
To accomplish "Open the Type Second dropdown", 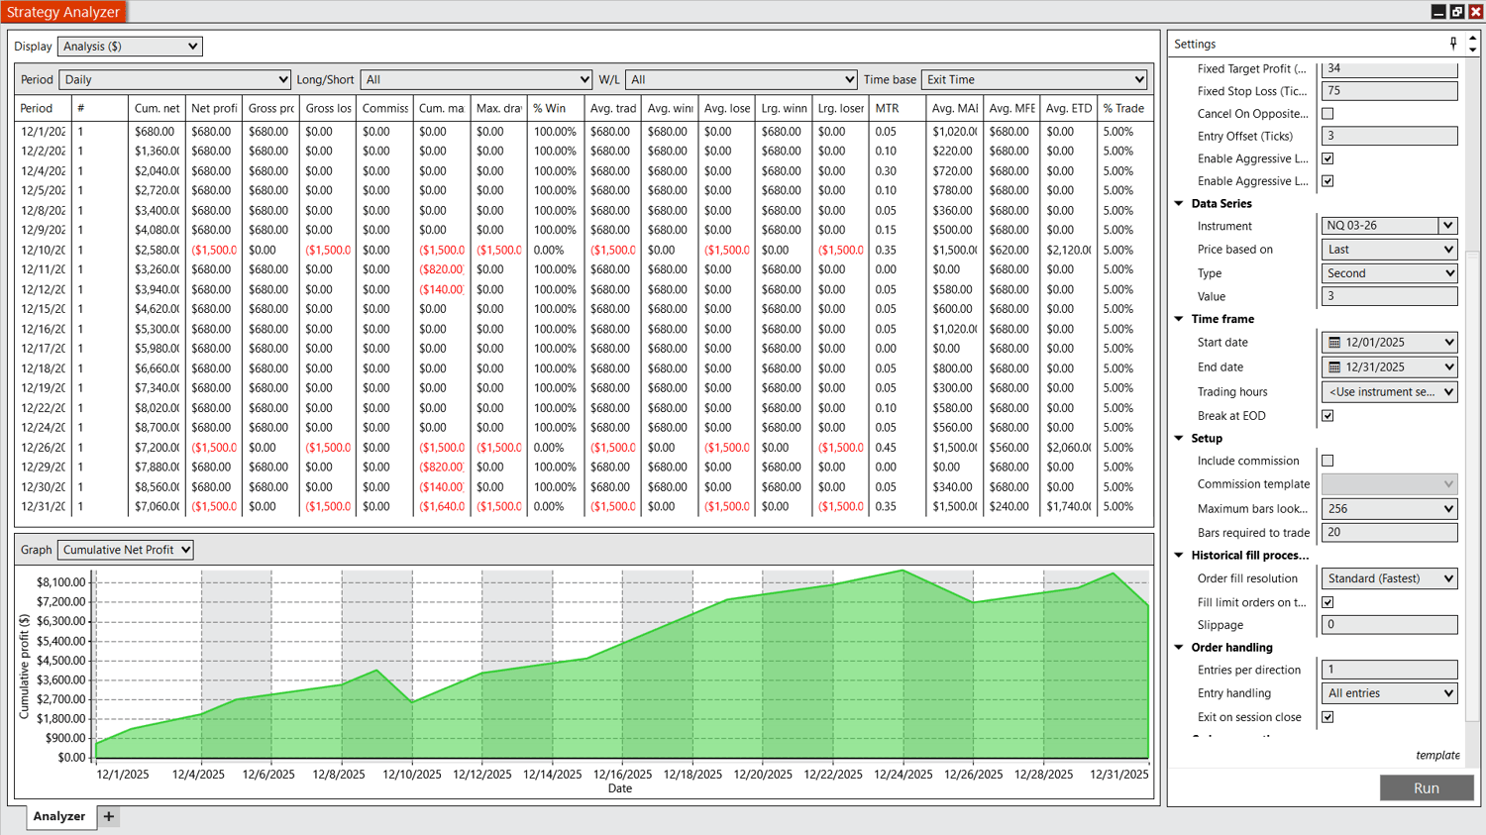I will pyautogui.click(x=1389, y=273).
